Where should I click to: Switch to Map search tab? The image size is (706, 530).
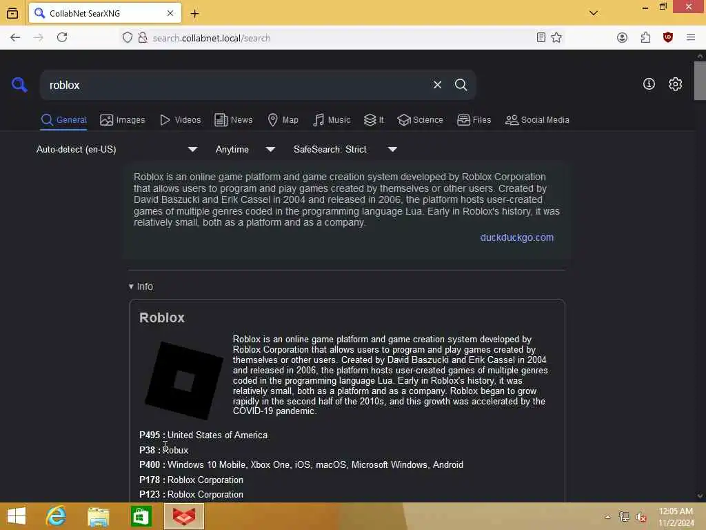tap(283, 120)
